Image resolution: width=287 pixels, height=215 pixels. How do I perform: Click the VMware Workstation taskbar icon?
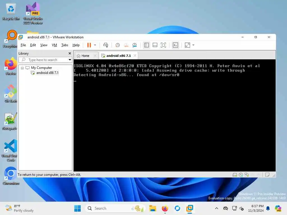pos(190,208)
